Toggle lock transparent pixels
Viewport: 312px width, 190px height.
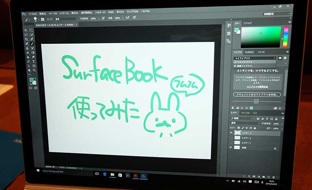(x=239, y=128)
